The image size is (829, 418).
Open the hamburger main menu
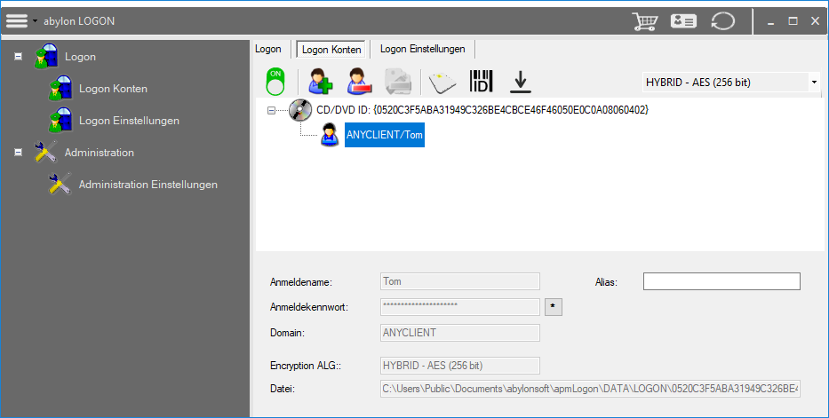tap(16, 21)
